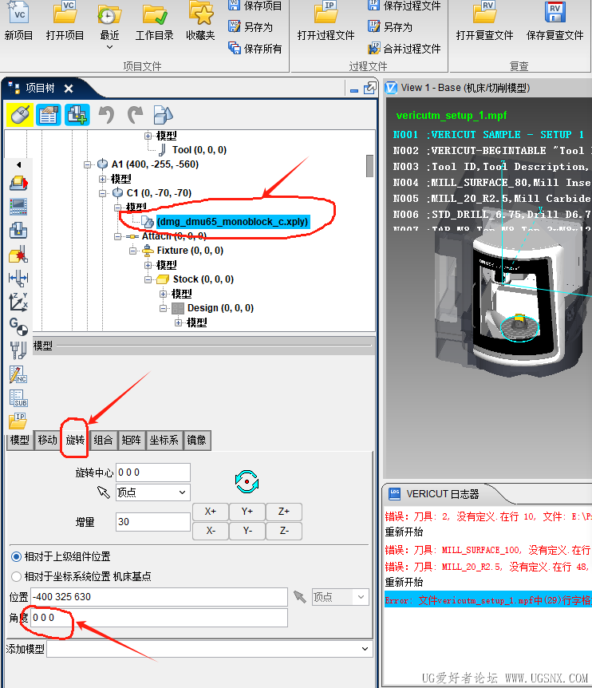This screenshot has width=592, height=688.
Task: Click the 新项目 (New Project) icon
Action: click(18, 12)
